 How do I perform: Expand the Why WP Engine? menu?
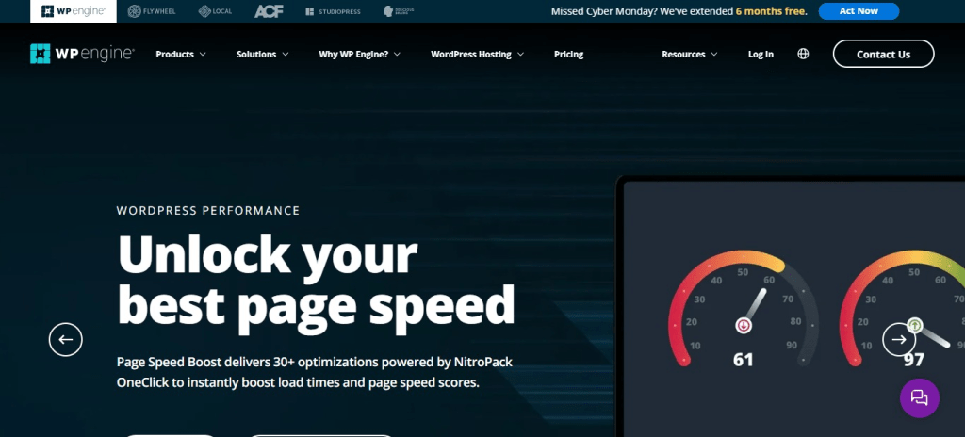pyautogui.click(x=359, y=55)
